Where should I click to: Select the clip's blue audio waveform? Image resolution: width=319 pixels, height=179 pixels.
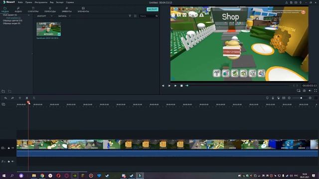click(167, 153)
